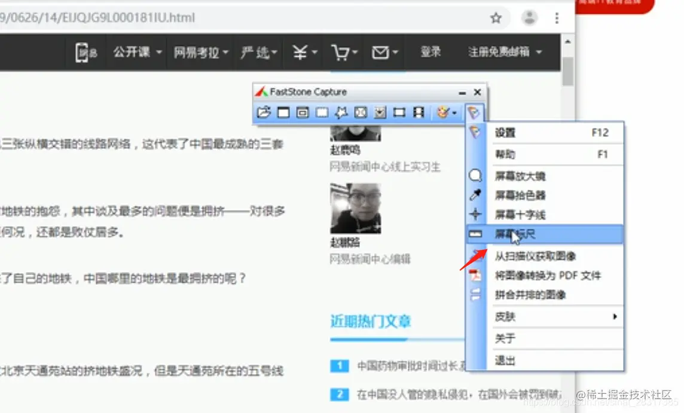Screen dimensions: 684x413
Task: Minimize the FastStone Capture window
Action: (462, 93)
